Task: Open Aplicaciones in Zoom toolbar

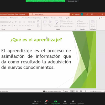Action: pyautogui.click(x=81, y=102)
